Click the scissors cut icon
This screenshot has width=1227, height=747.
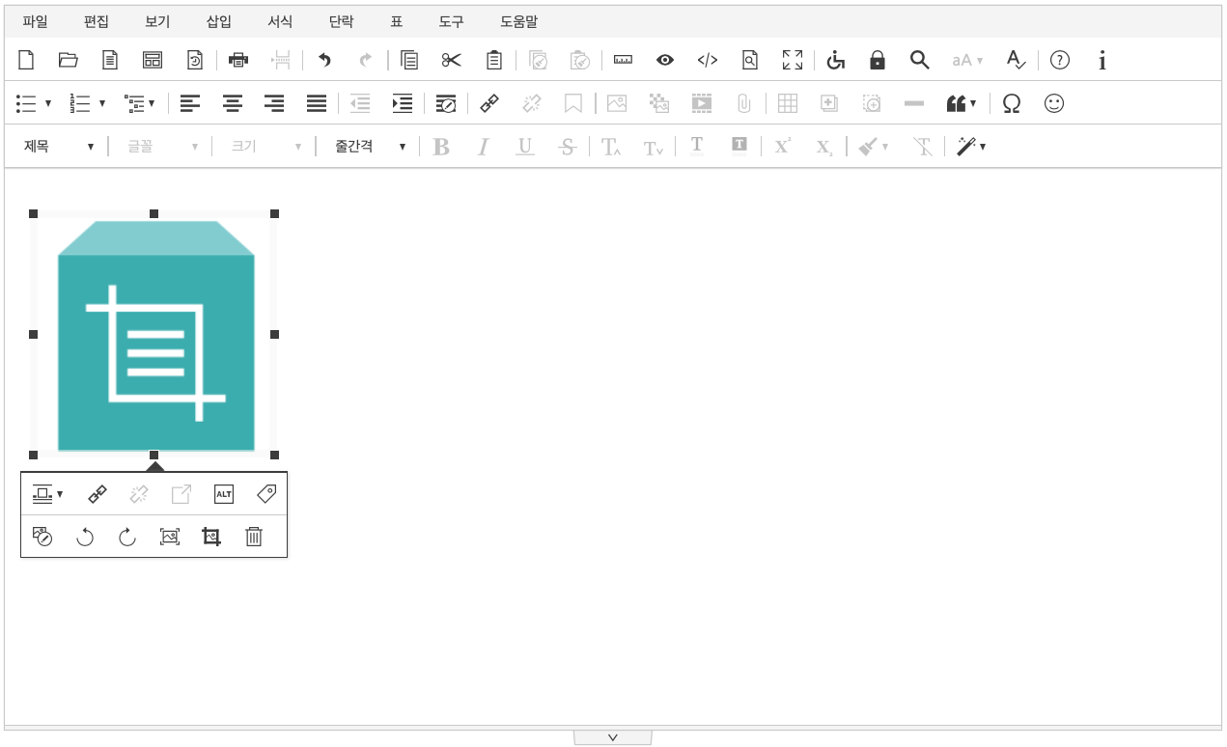pyautogui.click(x=452, y=60)
